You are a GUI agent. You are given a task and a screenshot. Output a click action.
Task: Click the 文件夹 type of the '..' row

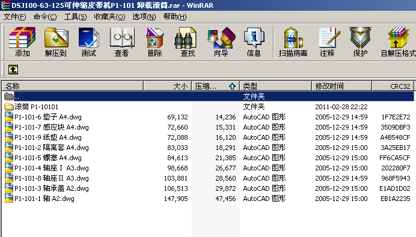tap(254, 97)
